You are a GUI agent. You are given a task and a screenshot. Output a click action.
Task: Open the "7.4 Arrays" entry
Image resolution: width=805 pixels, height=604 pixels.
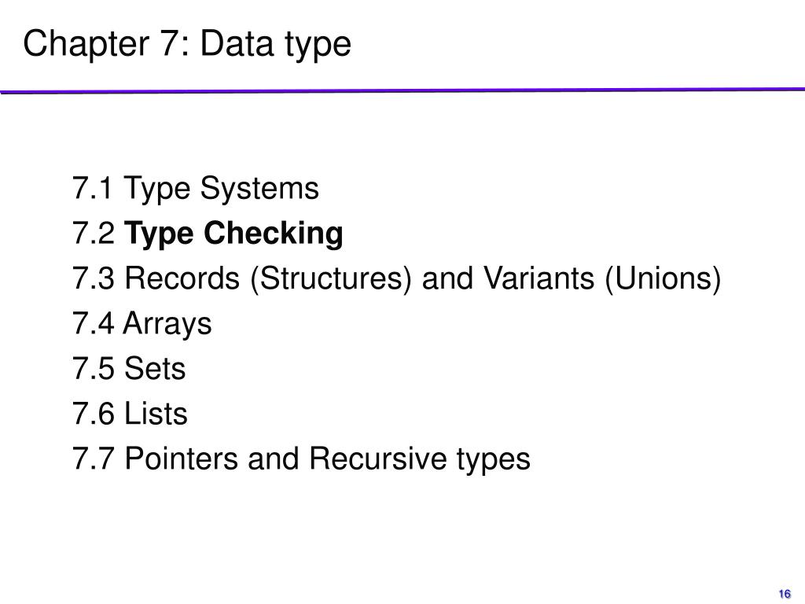[142, 325]
